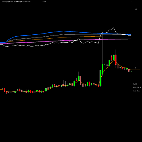Click the 'V: 0.24 X' volume text
Image resolution: width=142 pixels, height=142 pixels.
click(x=137, y=87)
